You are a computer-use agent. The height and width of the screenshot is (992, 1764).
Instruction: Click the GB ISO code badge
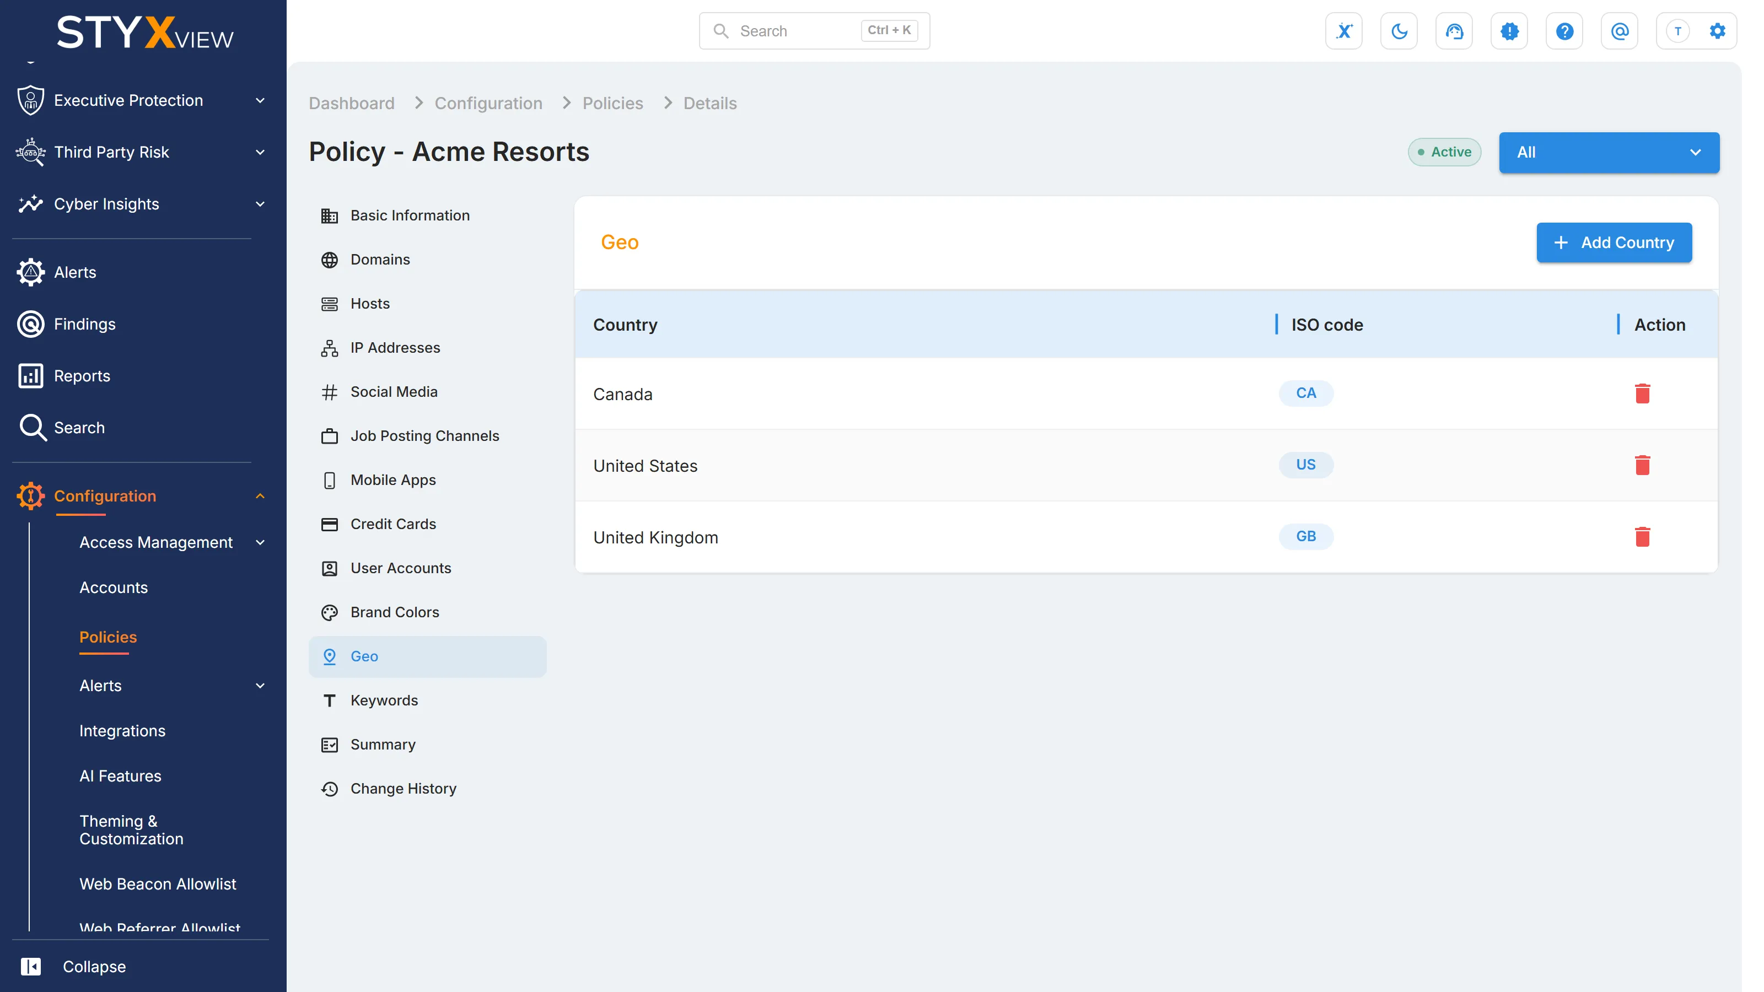1306,536
